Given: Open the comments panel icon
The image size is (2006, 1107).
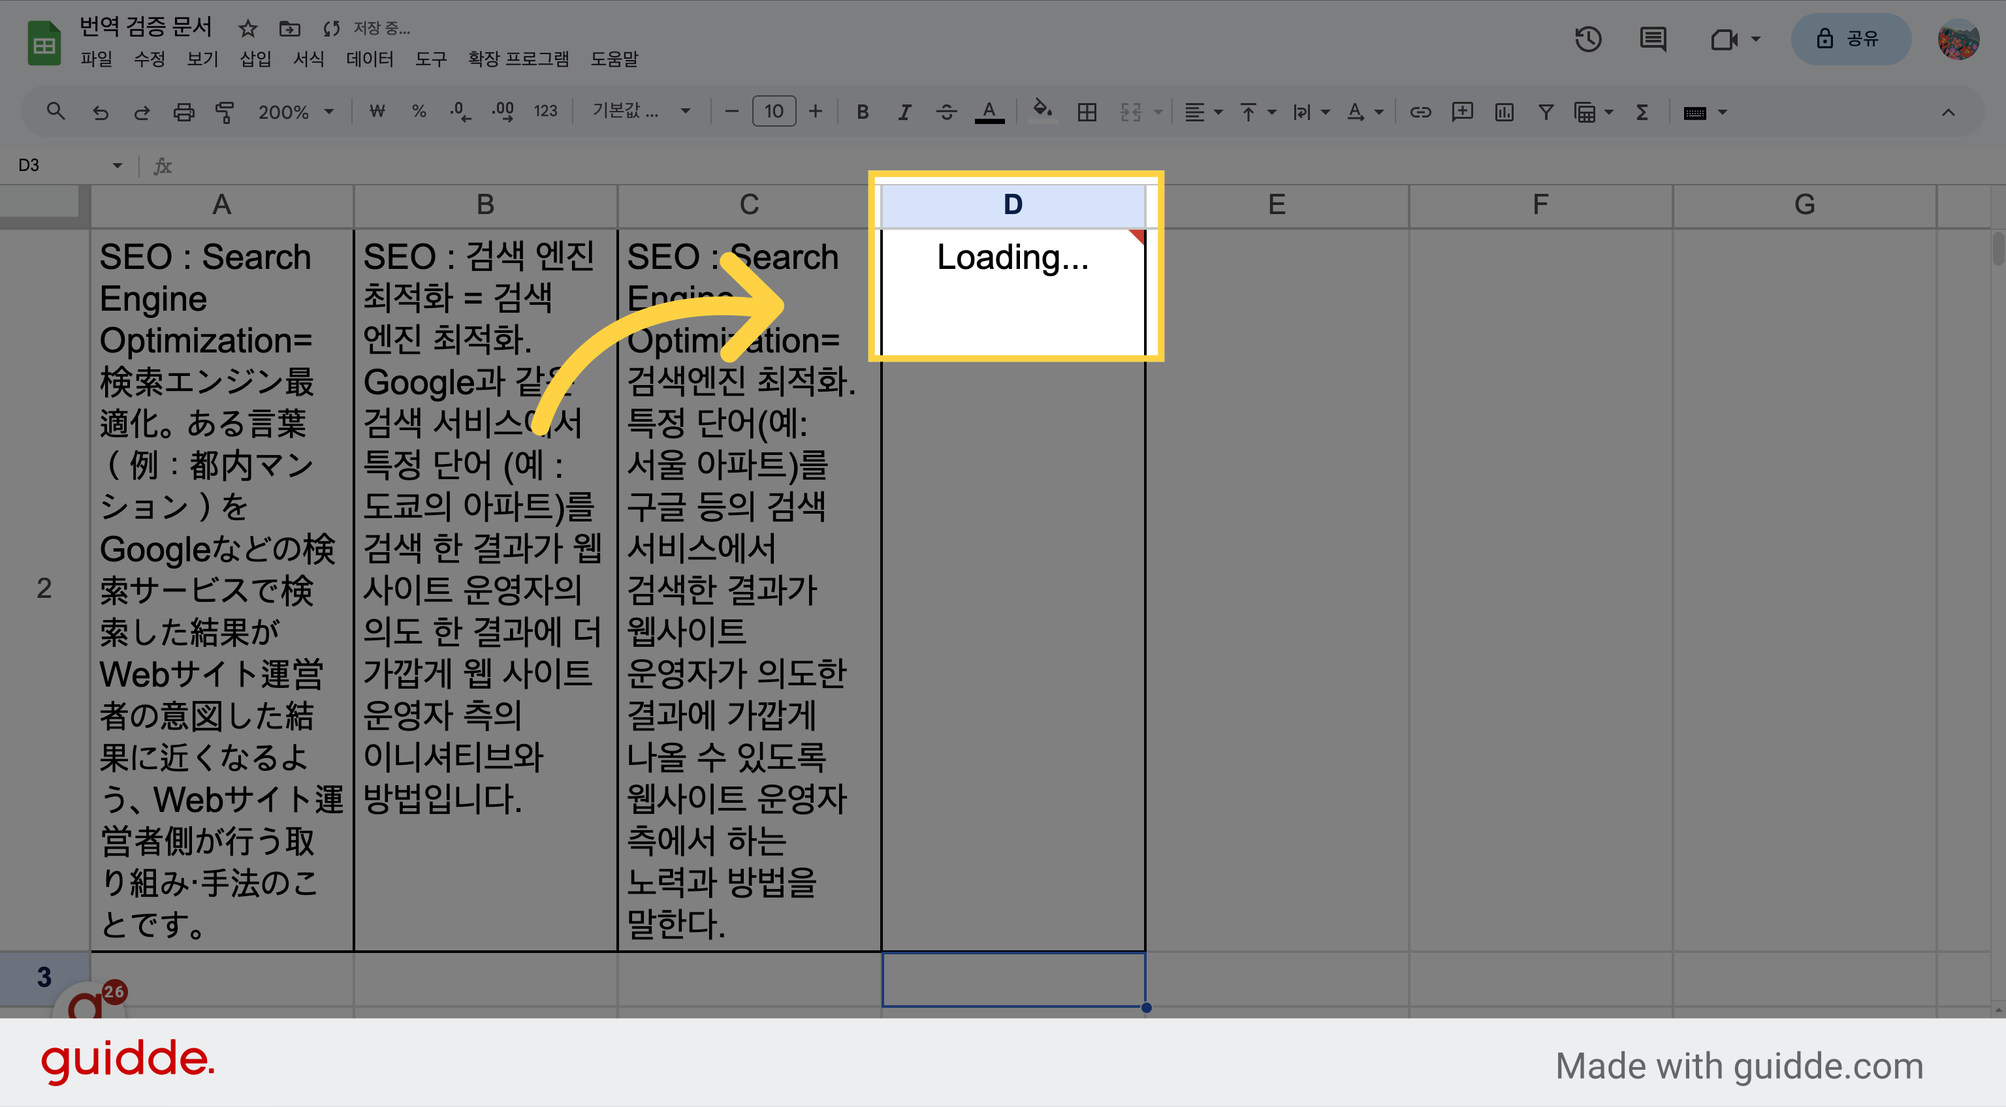Looking at the screenshot, I should (x=1653, y=39).
